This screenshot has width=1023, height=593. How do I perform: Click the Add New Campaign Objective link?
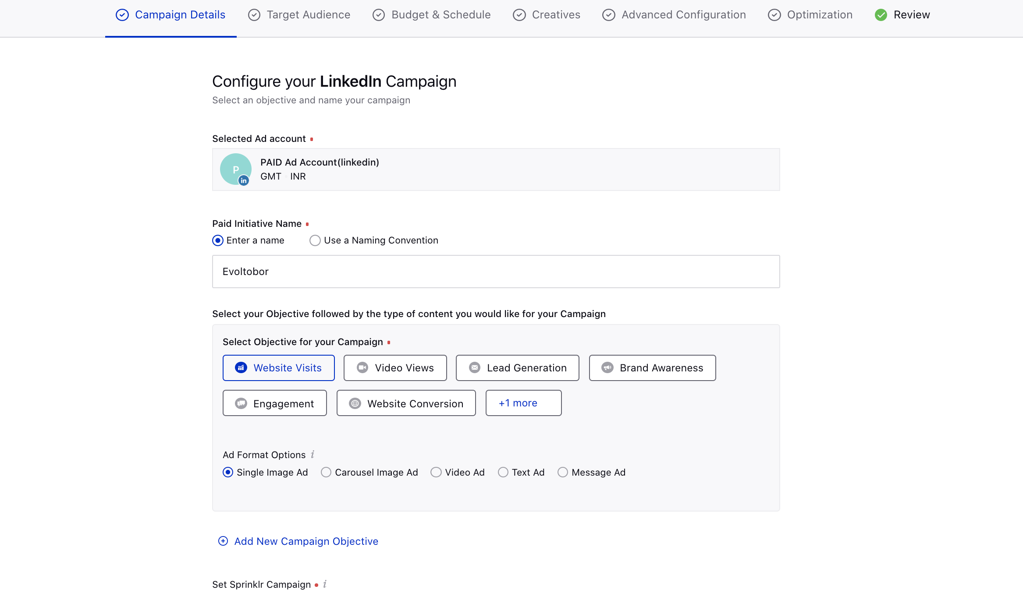306,541
